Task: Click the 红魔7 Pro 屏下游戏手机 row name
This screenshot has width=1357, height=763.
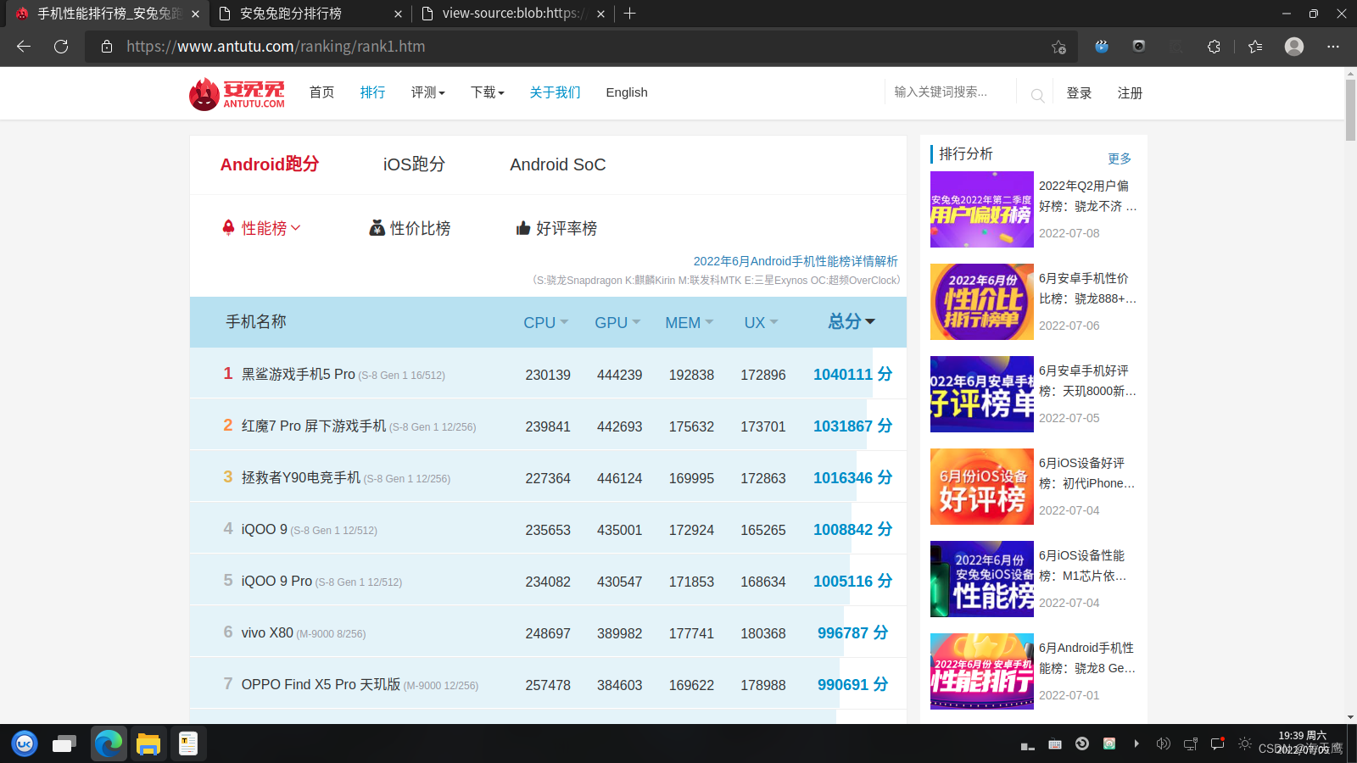Action: click(x=314, y=426)
